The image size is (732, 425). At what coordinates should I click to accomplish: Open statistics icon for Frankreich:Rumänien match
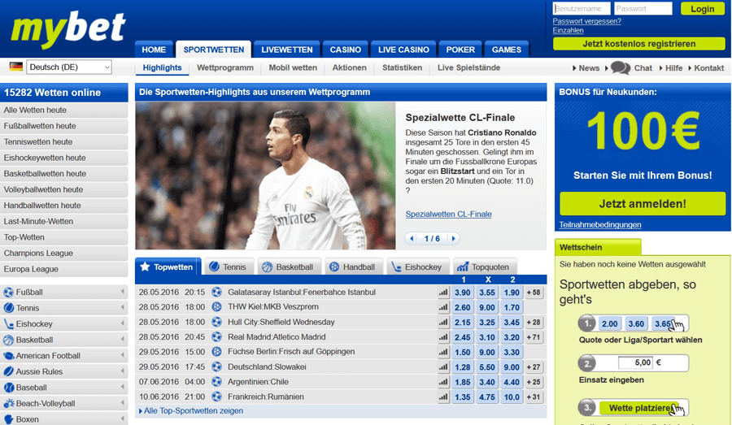443,397
